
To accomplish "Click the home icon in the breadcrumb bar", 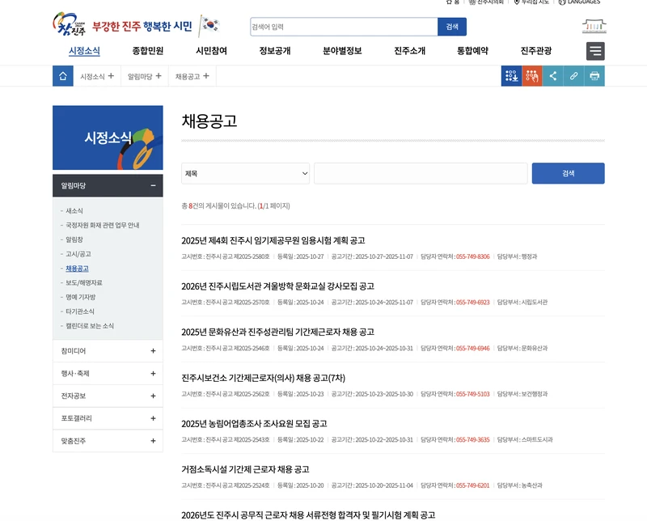I will pos(62,76).
